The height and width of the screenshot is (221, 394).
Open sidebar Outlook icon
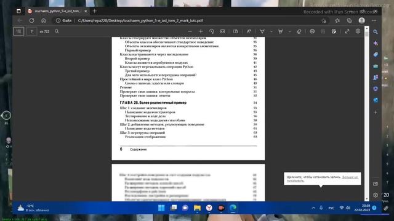point(376,100)
